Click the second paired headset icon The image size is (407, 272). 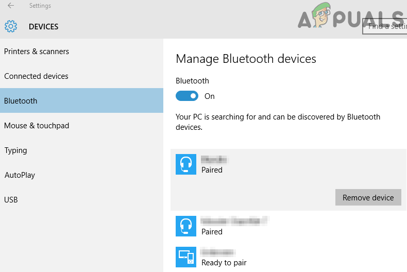tap(186, 226)
